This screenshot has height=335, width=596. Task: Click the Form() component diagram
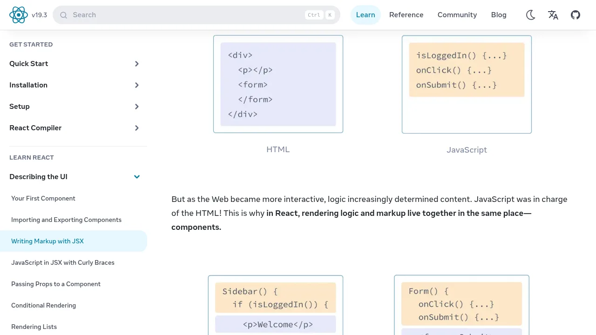(x=462, y=305)
